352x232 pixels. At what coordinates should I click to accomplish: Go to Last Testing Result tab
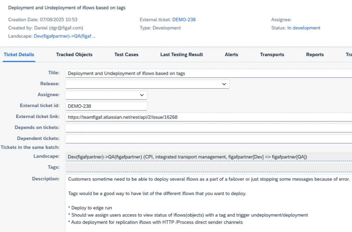tap(181, 55)
